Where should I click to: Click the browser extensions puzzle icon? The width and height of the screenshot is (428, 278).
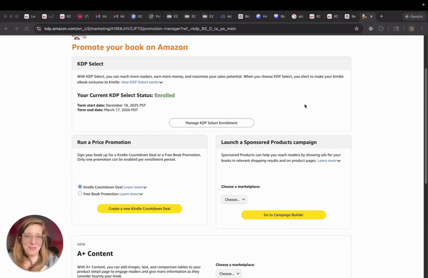[x=381, y=29]
